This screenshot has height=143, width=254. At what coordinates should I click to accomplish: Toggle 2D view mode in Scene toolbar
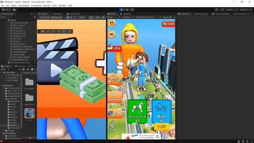[x=98, y=17]
